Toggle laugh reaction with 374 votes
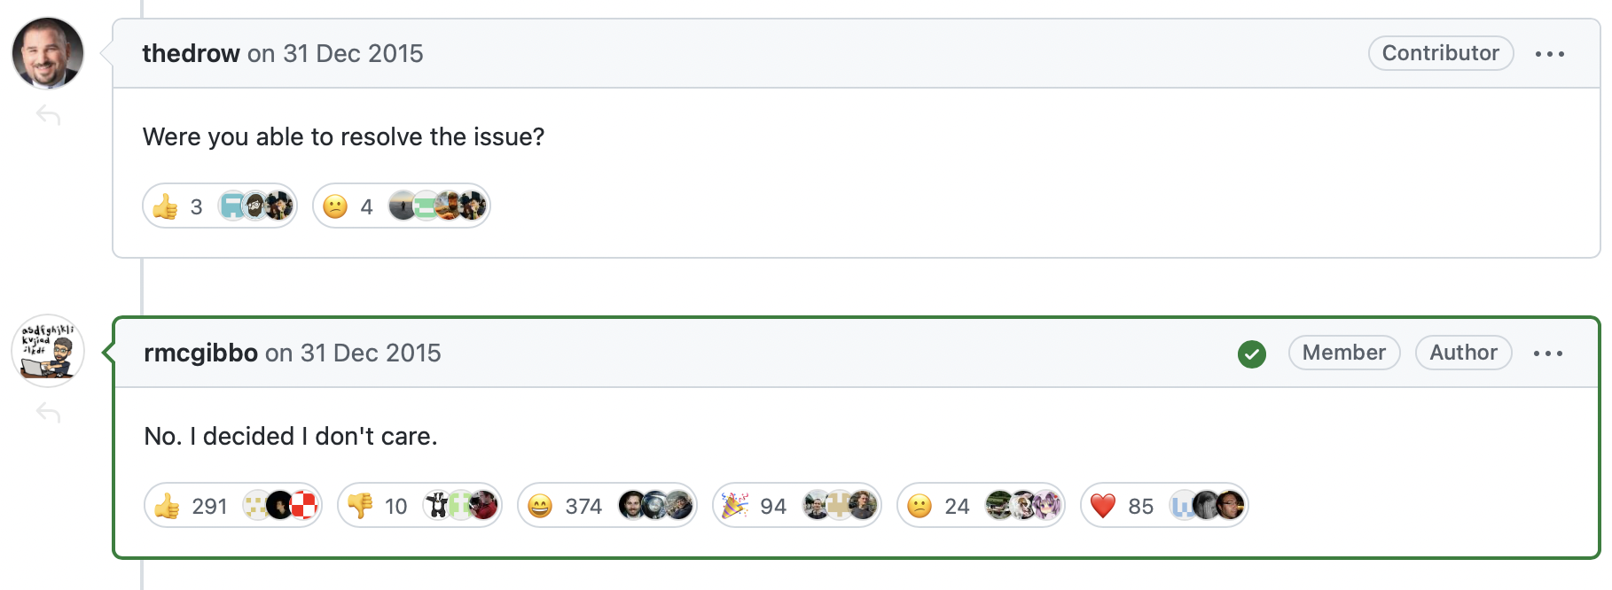Screen dimensions: 1612x590 [x=564, y=506]
